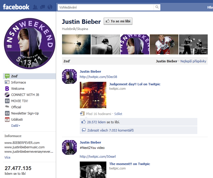
Task: Open the black-and-white punch photo thumbnail
Action: pos(105,44)
